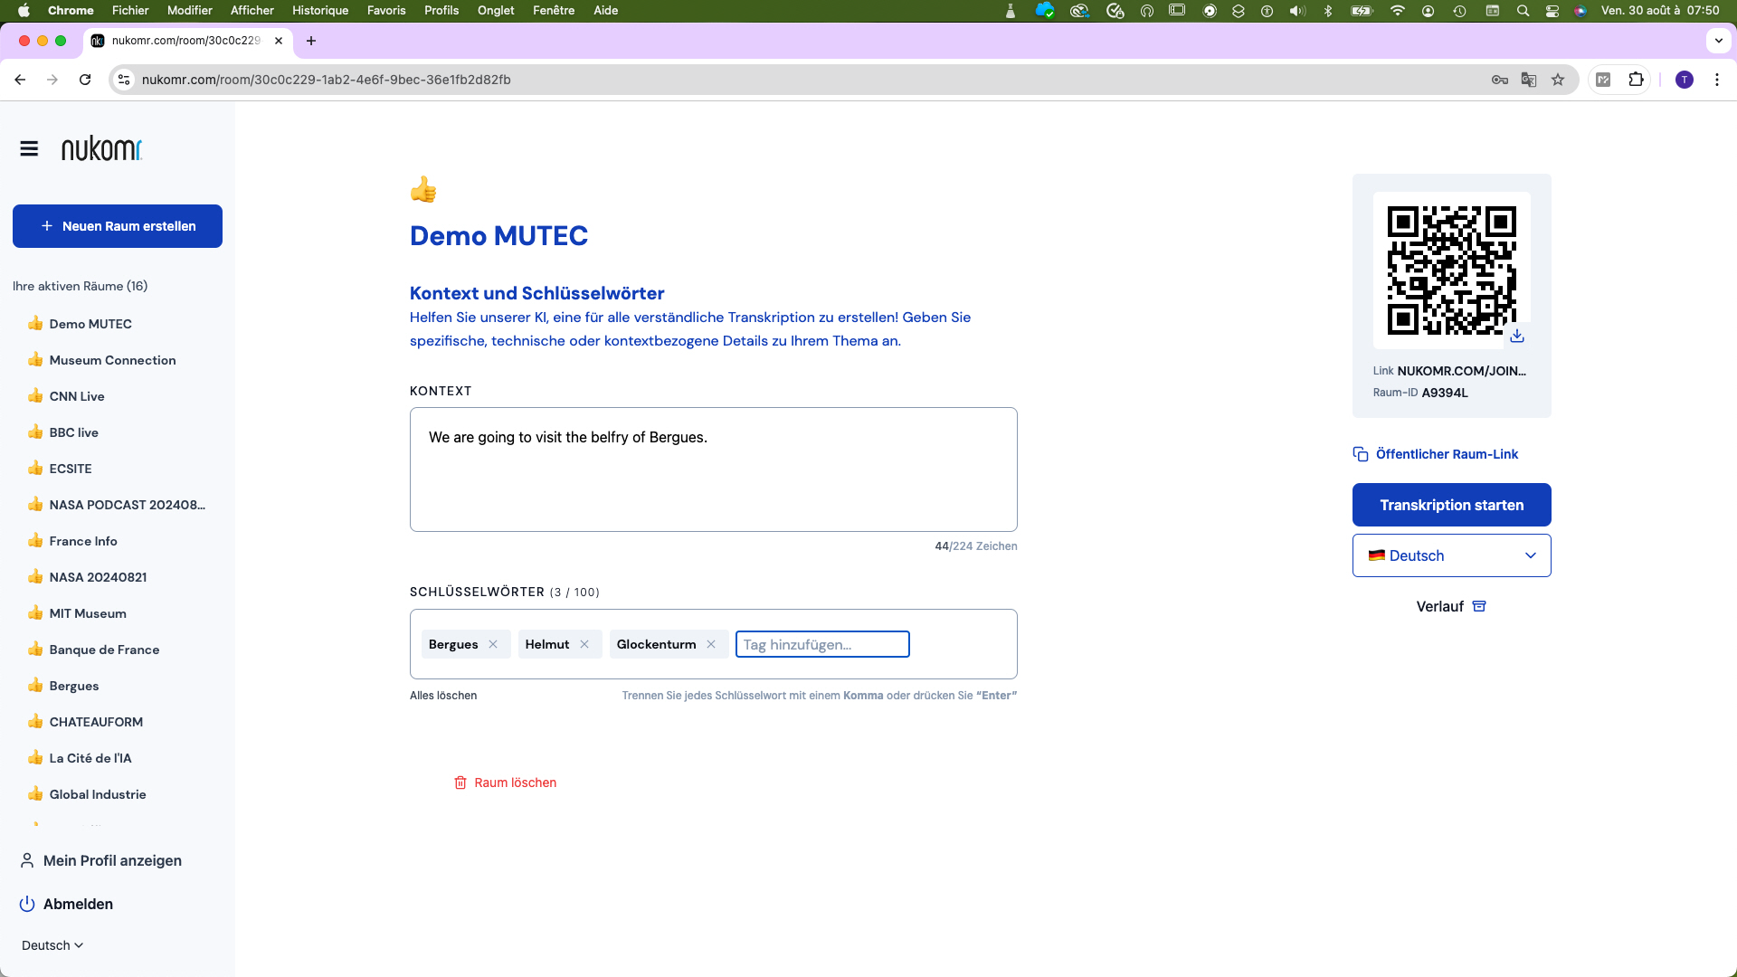Image resolution: width=1737 pixels, height=977 pixels.
Task: Open the Fenêtre menu
Action: click(x=554, y=11)
